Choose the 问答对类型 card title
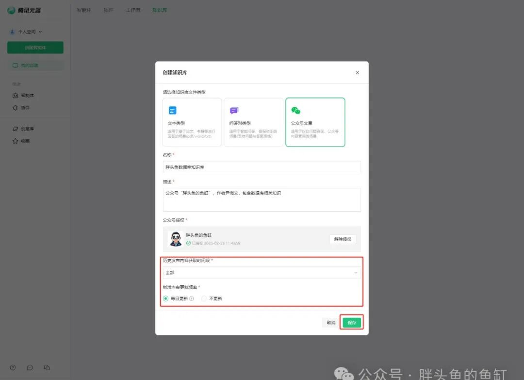The height and width of the screenshot is (380, 524). click(240, 123)
